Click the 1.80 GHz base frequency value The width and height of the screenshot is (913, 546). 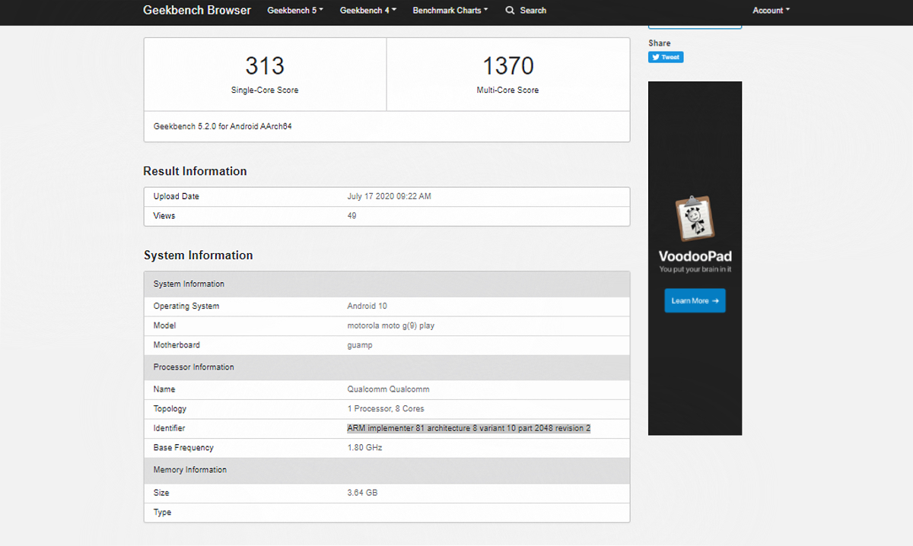(x=364, y=448)
